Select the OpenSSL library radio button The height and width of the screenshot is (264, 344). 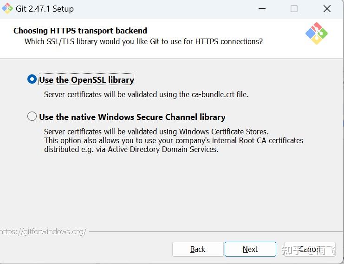pyautogui.click(x=32, y=79)
